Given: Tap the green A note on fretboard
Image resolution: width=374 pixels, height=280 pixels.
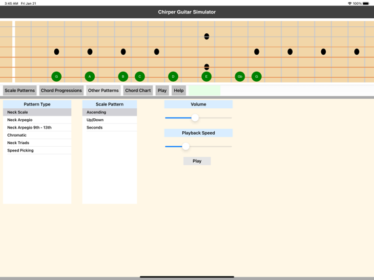Looking at the screenshot, I should (89, 76).
